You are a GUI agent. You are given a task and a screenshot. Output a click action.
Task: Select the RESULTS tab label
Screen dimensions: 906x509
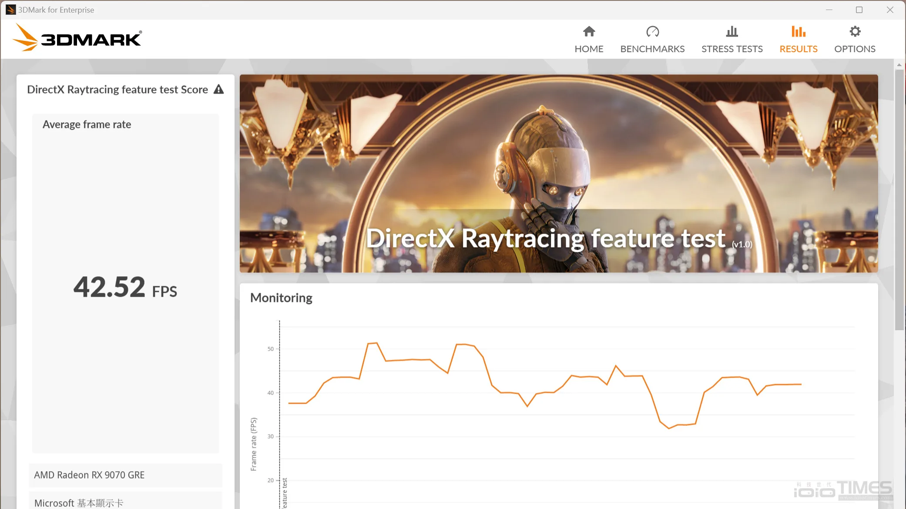tap(799, 49)
